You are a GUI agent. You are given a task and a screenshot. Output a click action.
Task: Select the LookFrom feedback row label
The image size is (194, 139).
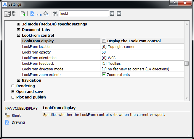coord(61,63)
